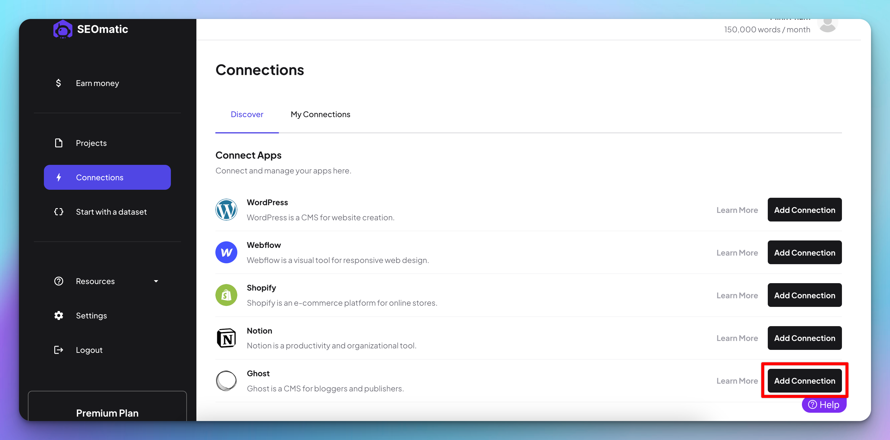Screen dimensions: 890x440
Task: Add Connection for WordPress
Action: click(805, 210)
